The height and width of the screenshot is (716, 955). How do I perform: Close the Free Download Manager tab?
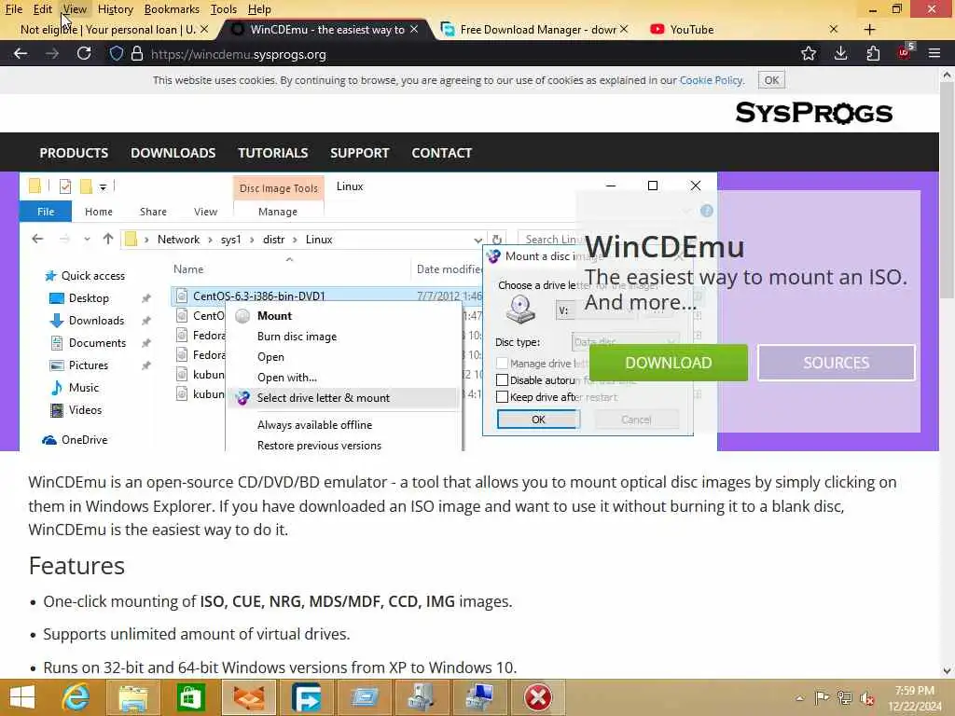tap(624, 29)
